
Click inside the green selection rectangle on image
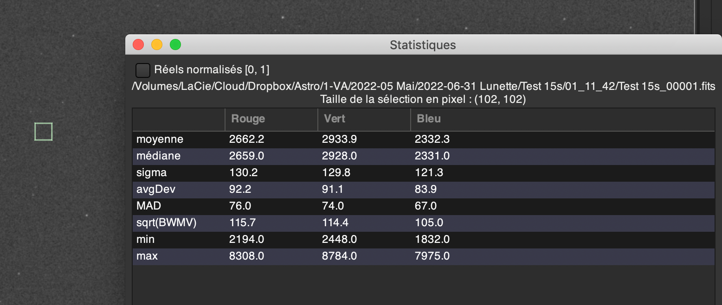[44, 132]
